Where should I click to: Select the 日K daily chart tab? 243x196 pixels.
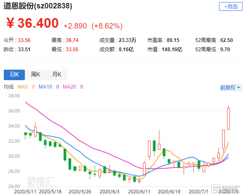point(14,75)
